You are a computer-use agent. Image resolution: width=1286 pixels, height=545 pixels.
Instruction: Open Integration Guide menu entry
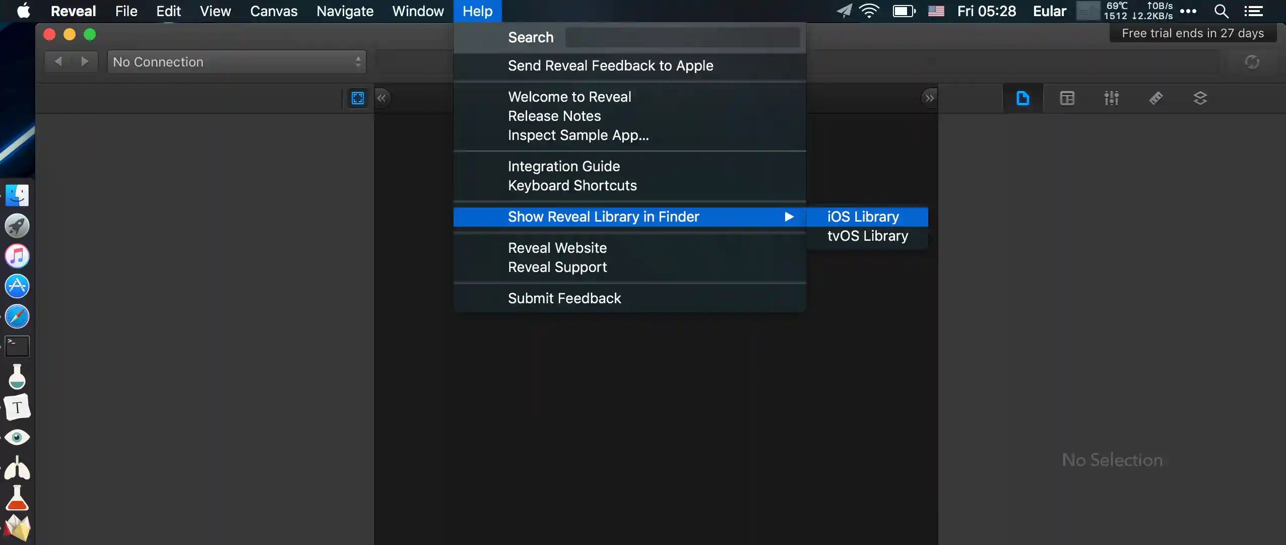coord(563,166)
